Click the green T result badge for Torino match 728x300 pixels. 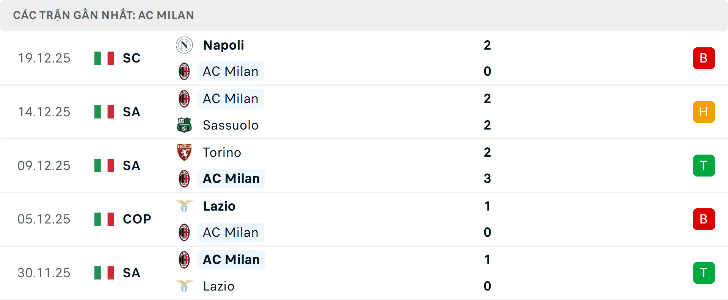pyautogui.click(x=704, y=166)
